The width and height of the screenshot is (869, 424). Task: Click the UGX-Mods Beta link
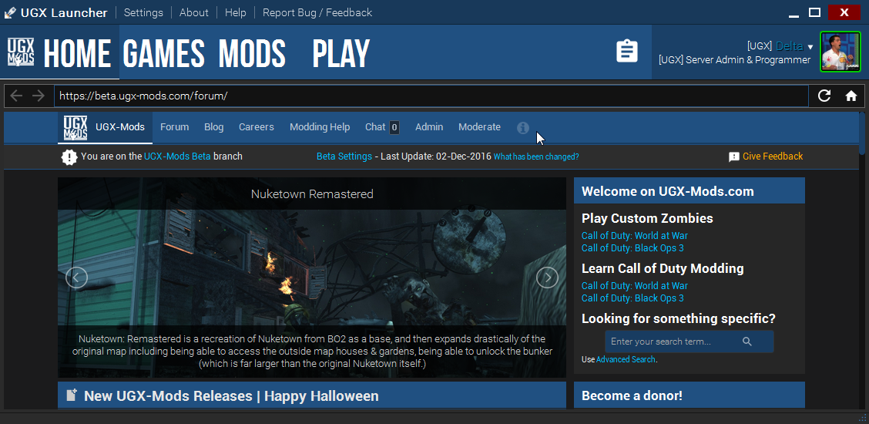177,156
